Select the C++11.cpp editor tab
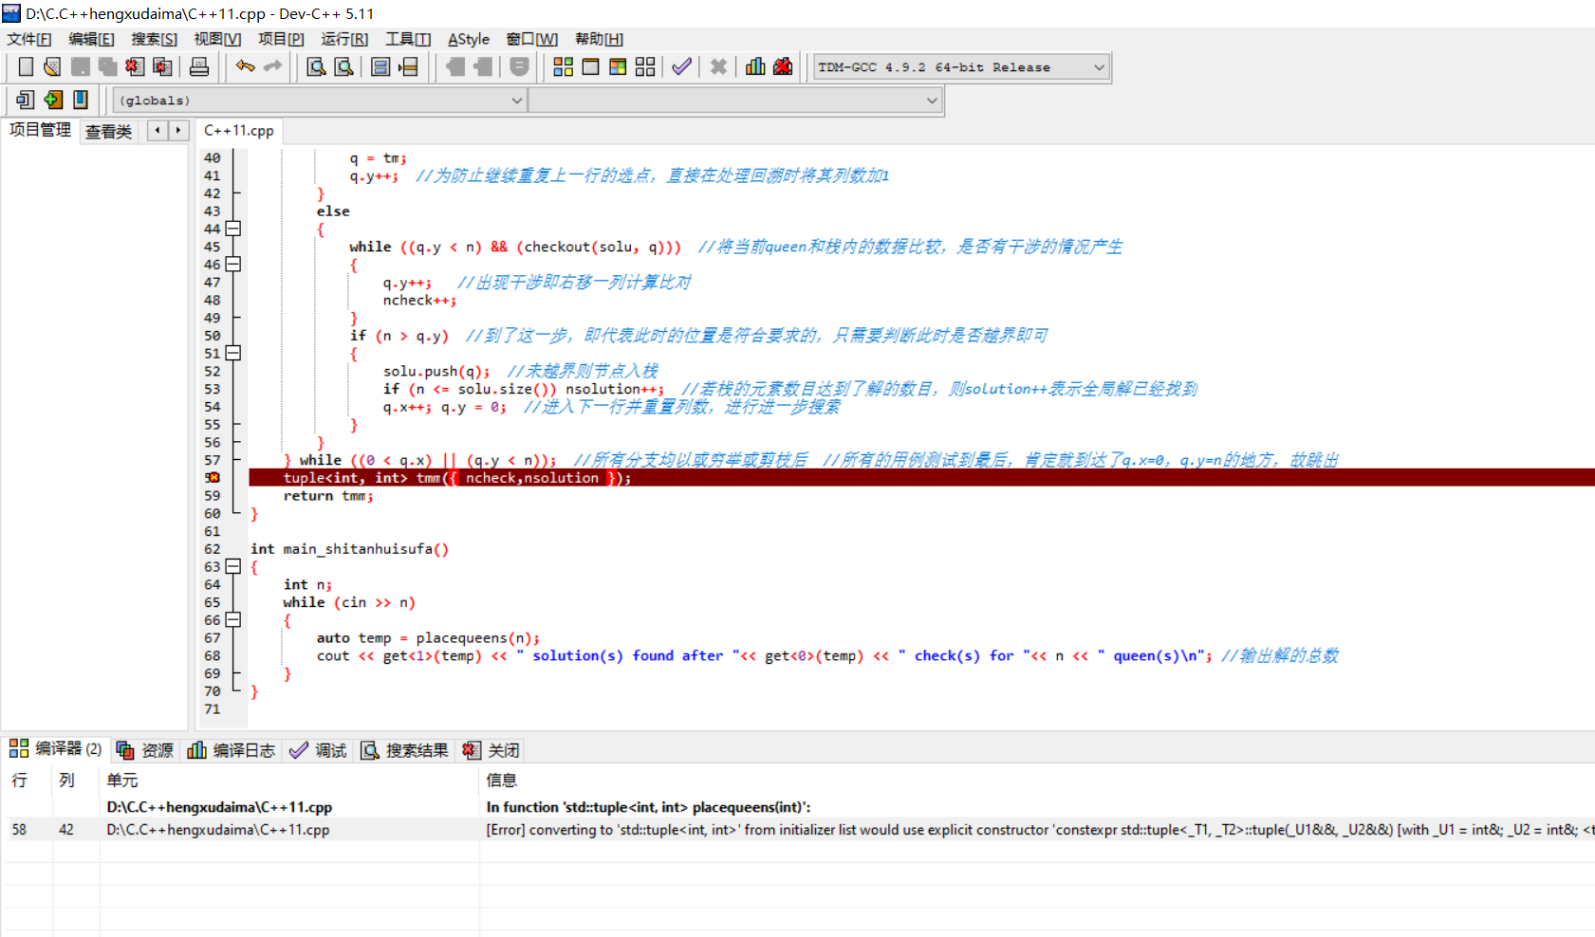This screenshot has height=937, width=1595. point(239,131)
